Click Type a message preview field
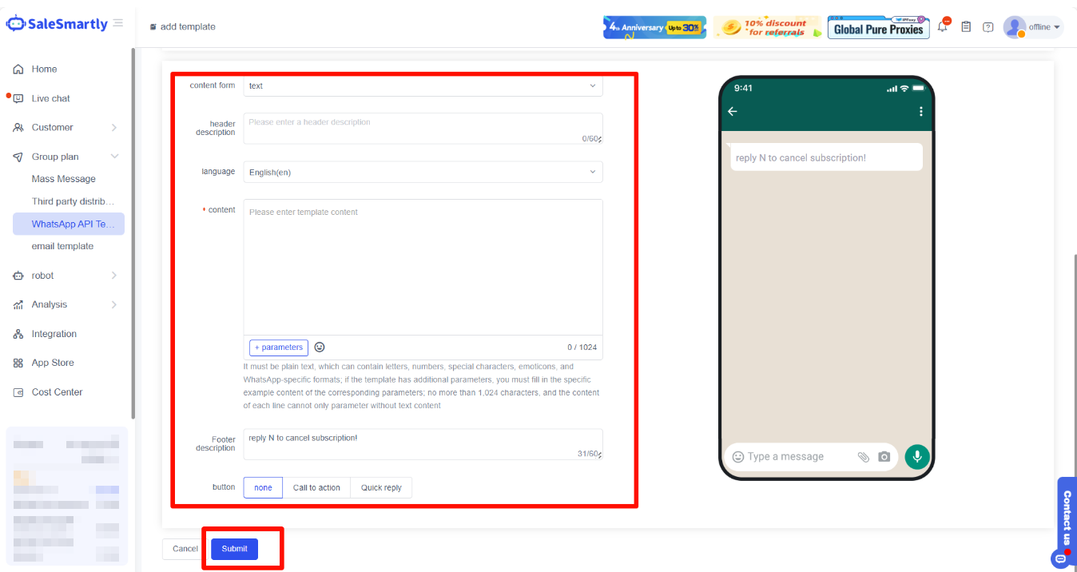The width and height of the screenshot is (1077, 572). (785, 457)
